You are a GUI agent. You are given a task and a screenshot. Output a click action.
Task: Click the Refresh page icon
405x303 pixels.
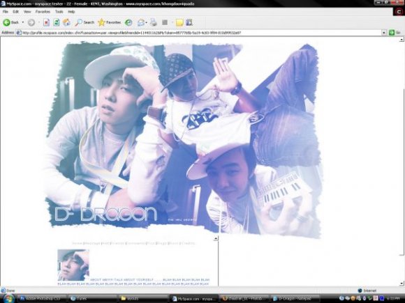click(57, 22)
